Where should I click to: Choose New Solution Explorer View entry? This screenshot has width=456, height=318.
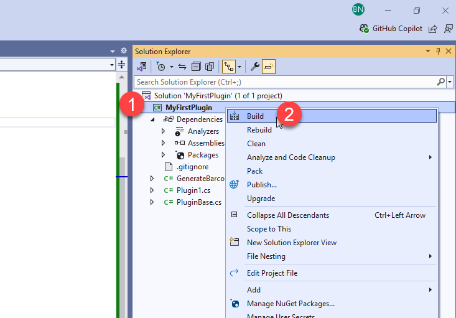(332, 242)
